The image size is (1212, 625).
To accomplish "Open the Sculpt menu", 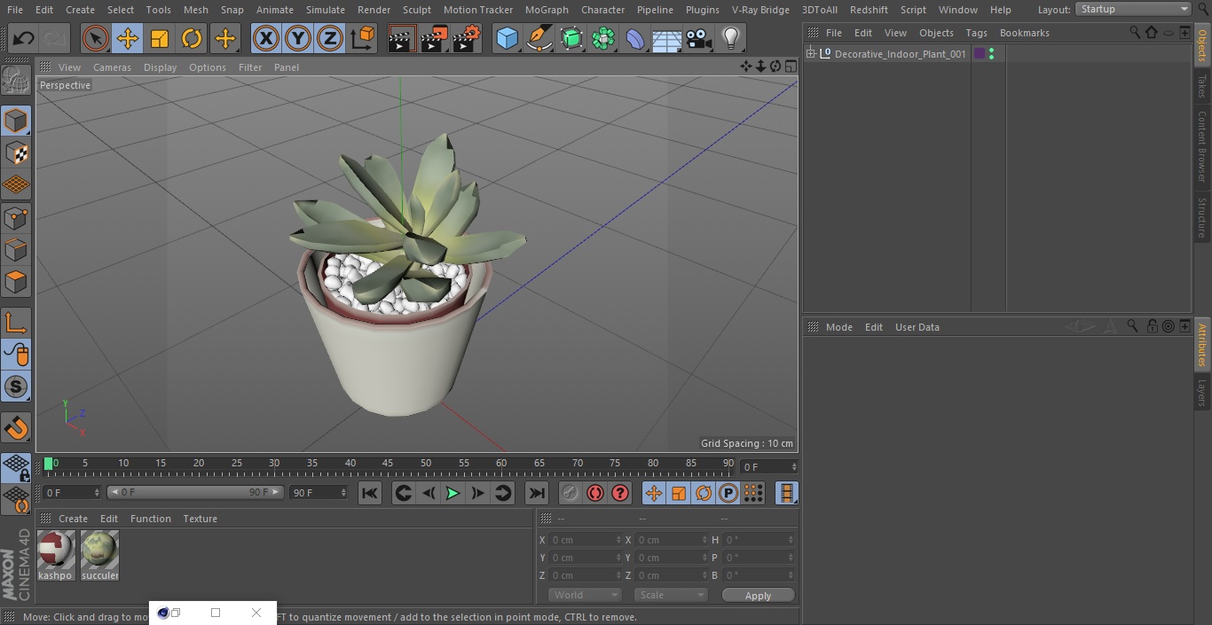I will pyautogui.click(x=417, y=10).
